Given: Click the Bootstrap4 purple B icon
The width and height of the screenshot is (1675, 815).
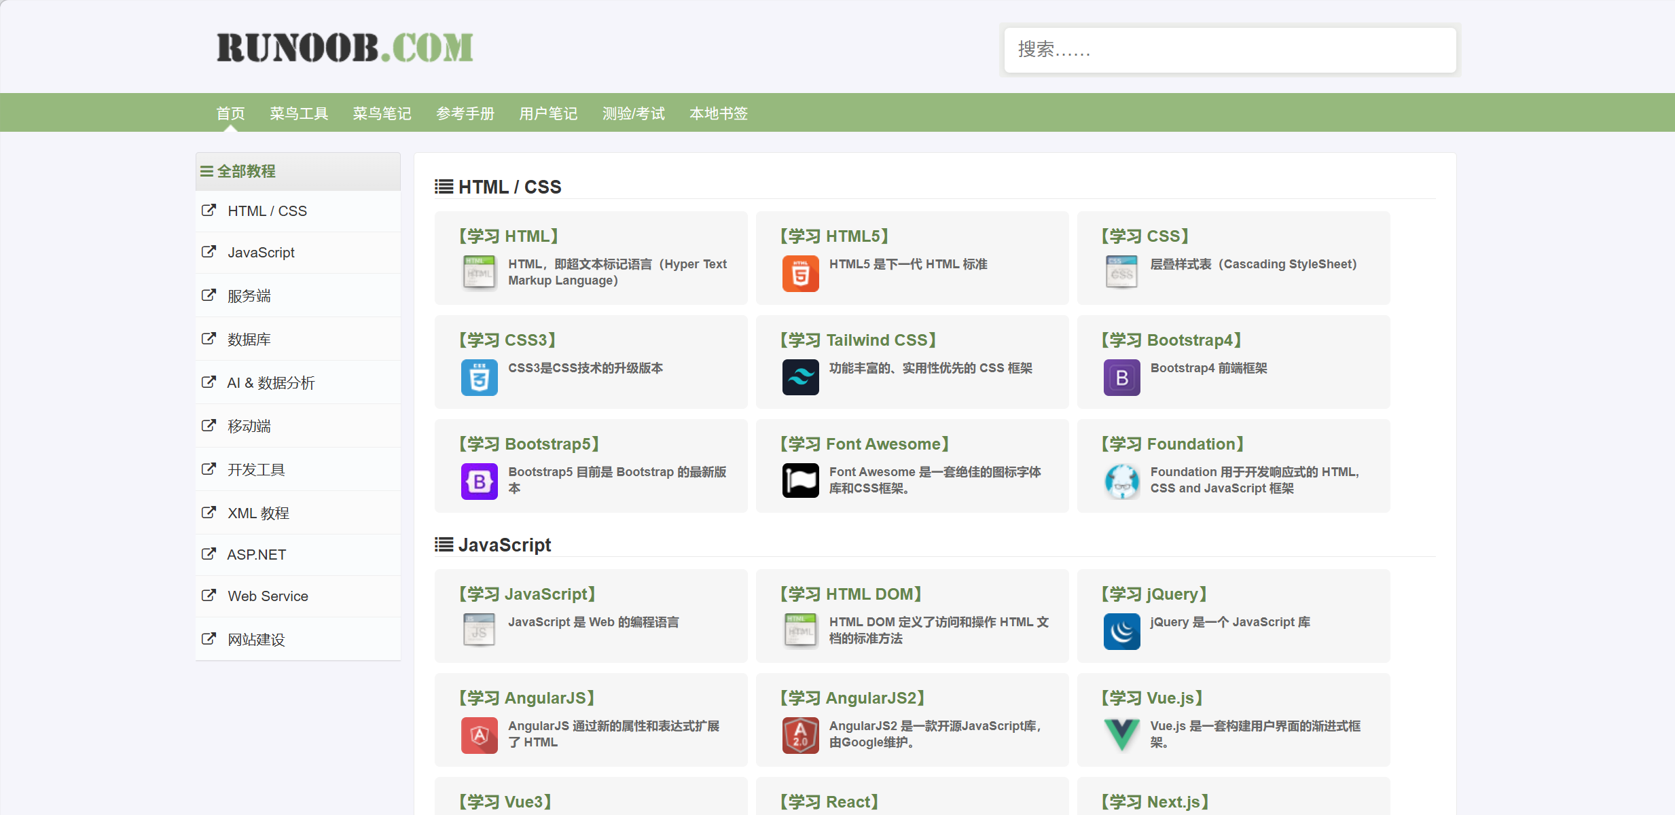Looking at the screenshot, I should click(x=1121, y=378).
